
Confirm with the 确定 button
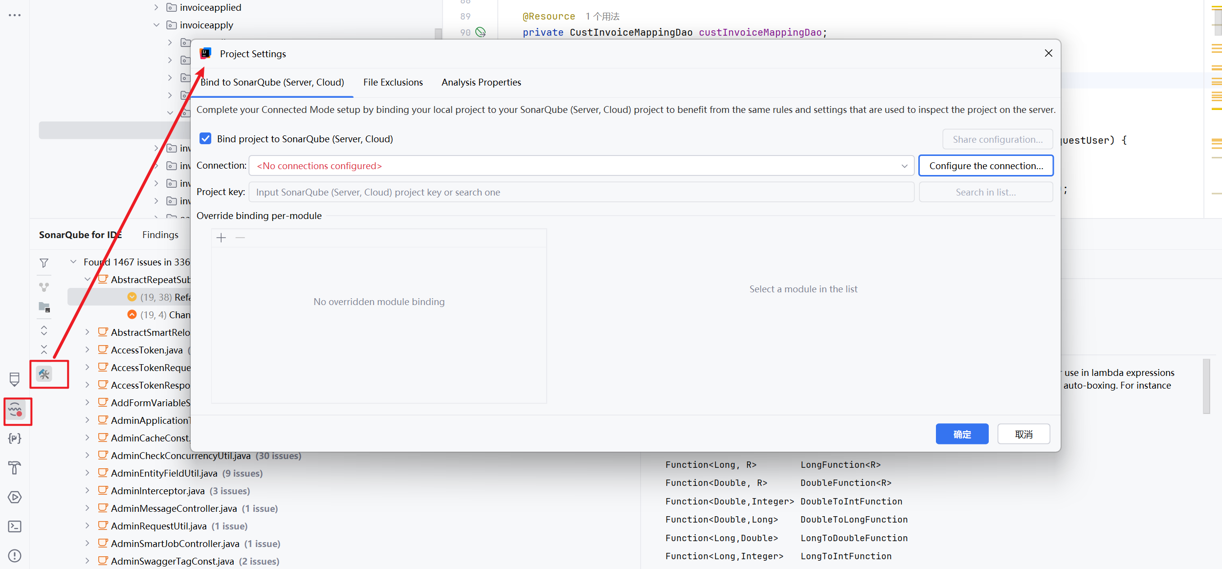click(x=962, y=434)
